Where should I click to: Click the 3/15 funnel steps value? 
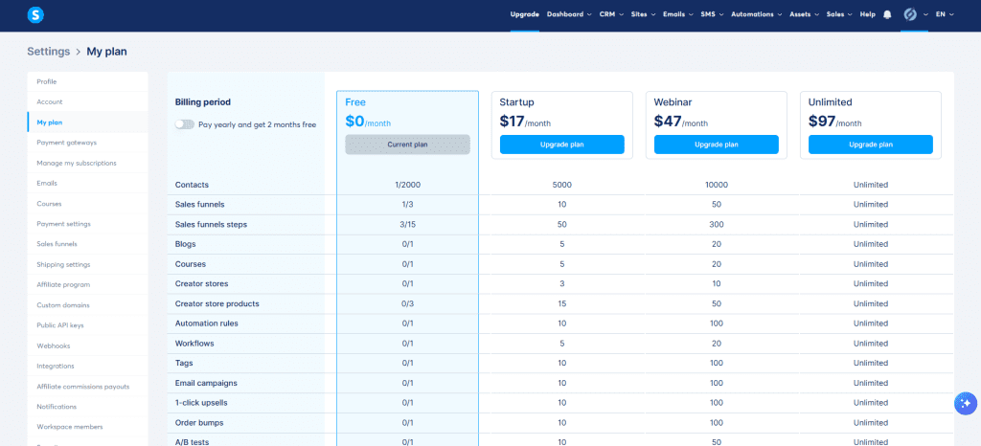click(408, 224)
